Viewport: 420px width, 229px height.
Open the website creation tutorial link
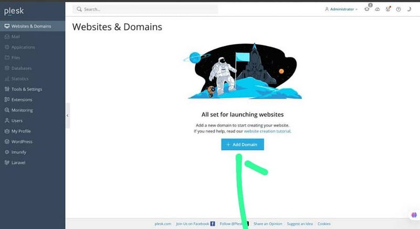click(x=267, y=131)
